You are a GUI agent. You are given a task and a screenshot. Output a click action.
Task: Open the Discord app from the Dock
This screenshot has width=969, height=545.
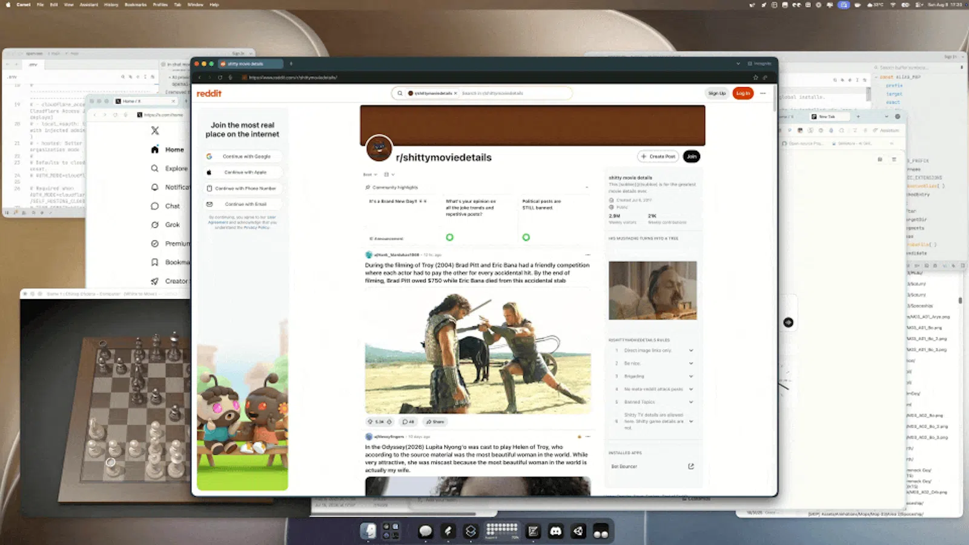pos(555,531)
